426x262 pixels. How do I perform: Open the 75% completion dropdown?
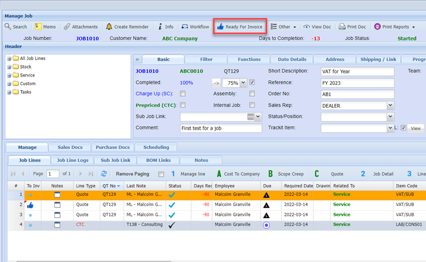[243, 83]
